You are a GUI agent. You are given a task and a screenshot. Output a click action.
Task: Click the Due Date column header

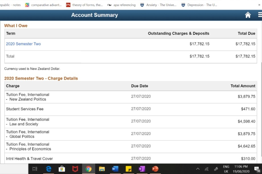(140, 86)
